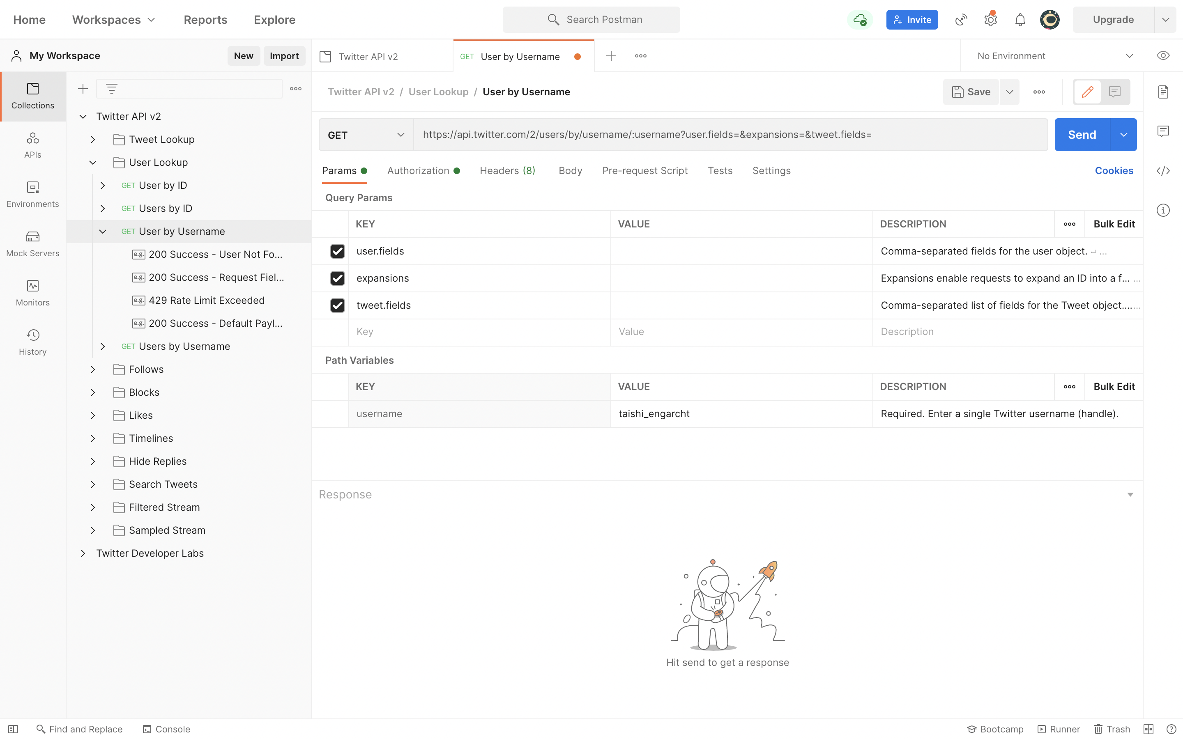Click the Send button
Viewport: 1183px width, 739px height.
click(x=1082, y=134)
